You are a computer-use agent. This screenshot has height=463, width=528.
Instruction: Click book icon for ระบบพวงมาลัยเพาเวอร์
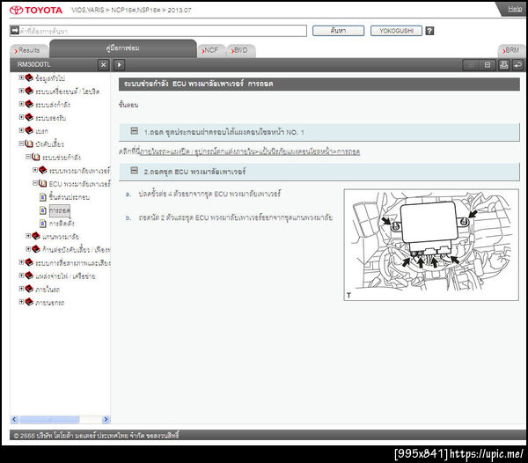pyautogui.click(x=43, y=170)
